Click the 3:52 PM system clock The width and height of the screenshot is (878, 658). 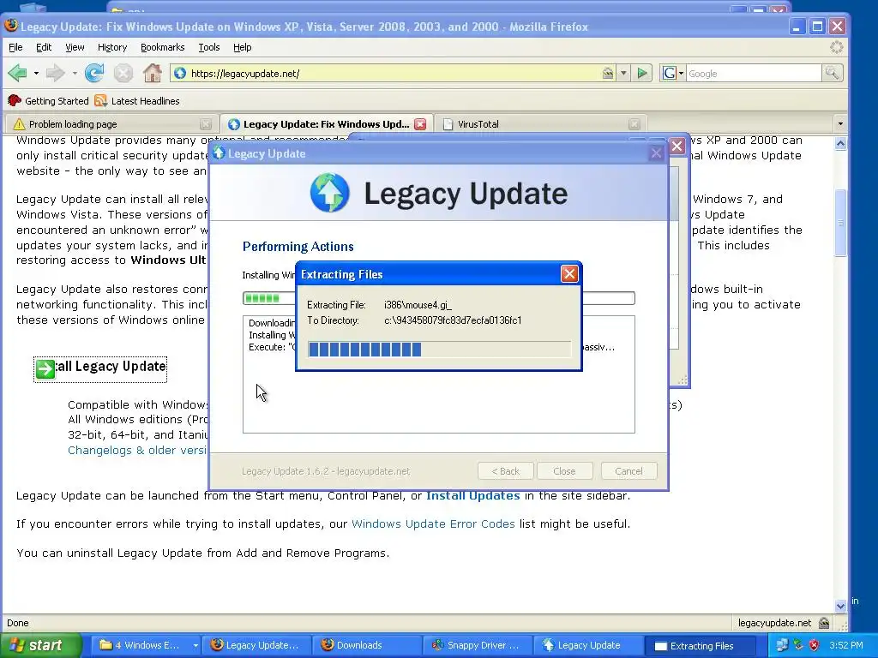point(845,646)
